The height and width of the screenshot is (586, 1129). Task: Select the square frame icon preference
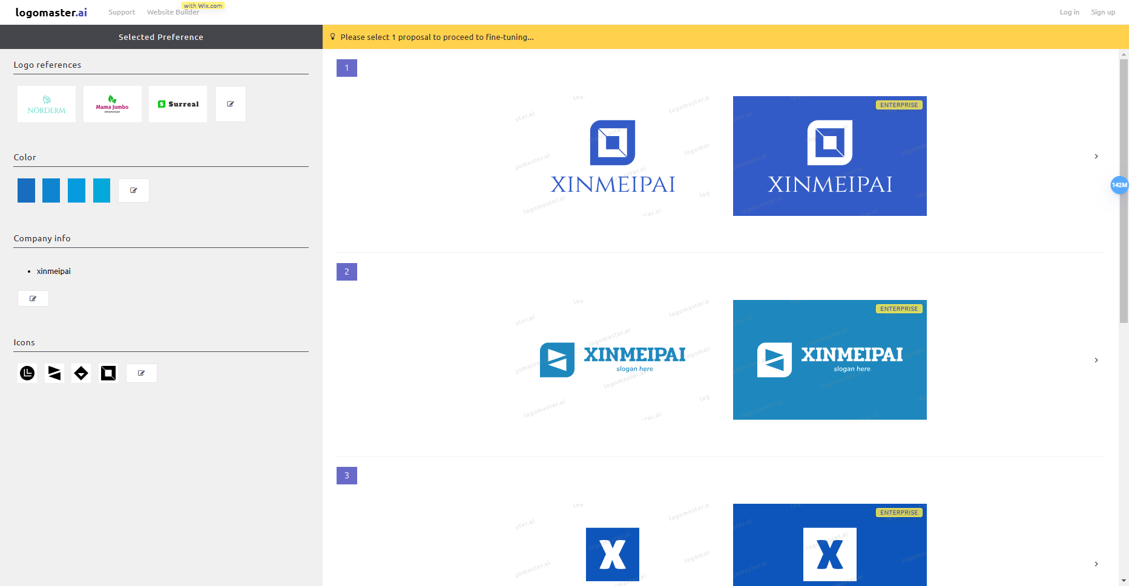click(x=108, y=373)
